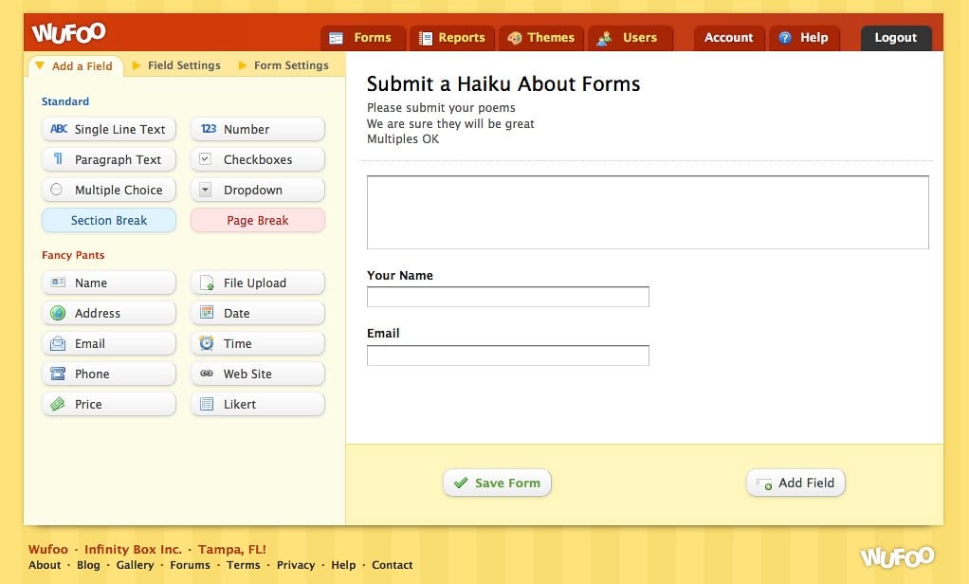Add a Single Line Text field
The image size is (969, 584).
[x=109, y=130]
